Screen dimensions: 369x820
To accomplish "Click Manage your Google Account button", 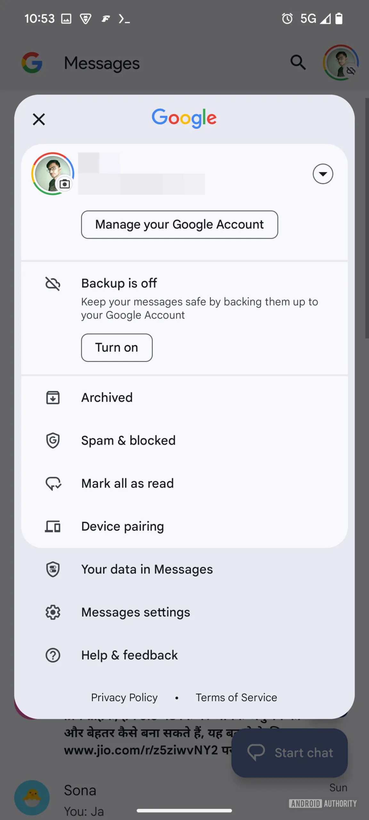I will tap(179, 225).
